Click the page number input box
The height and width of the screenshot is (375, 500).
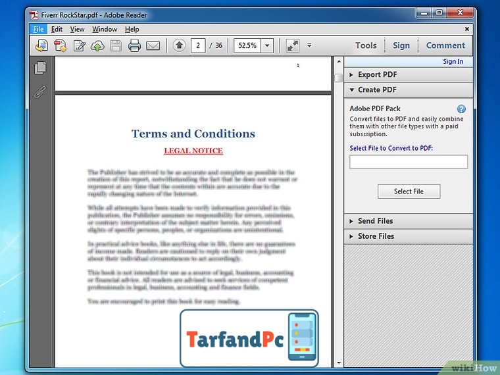coord(198,45)
